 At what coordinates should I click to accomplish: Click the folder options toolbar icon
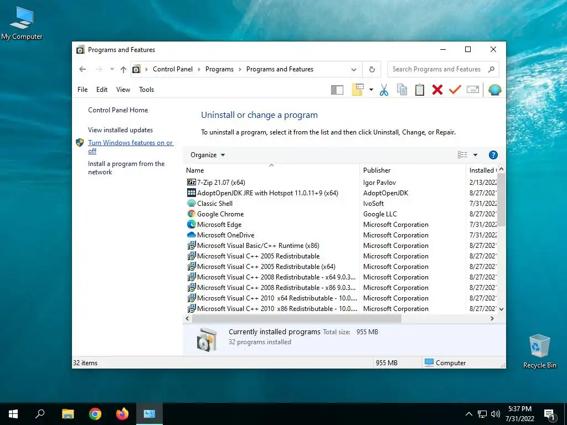pyautogui.click(x=358, y=90)
